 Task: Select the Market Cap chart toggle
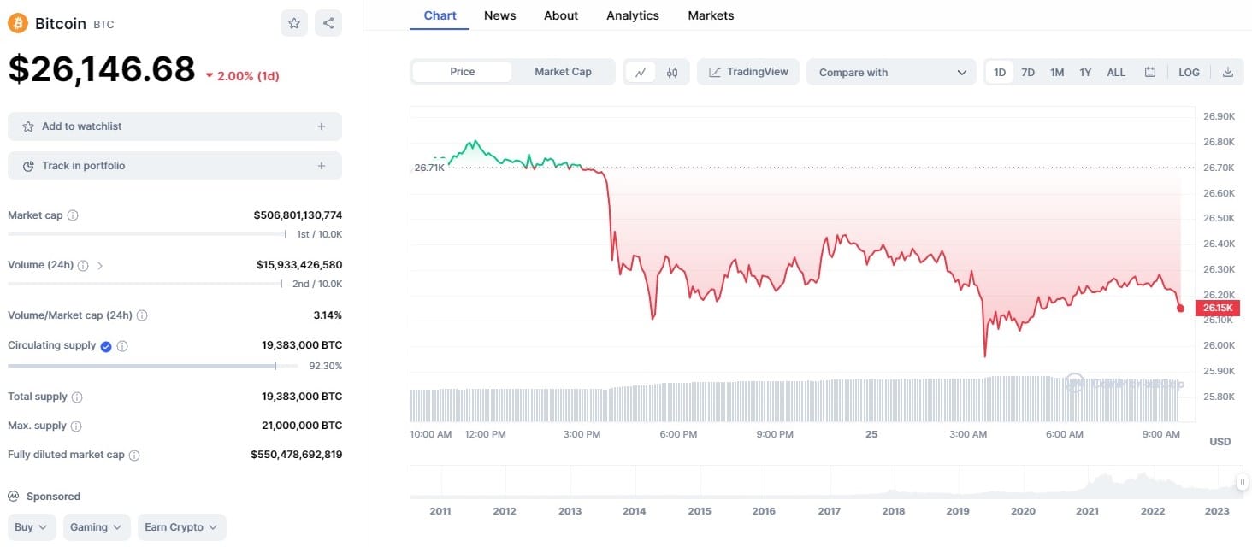[x=563, y=72]
